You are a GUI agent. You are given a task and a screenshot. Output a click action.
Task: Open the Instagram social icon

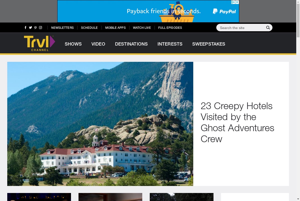tap(40, 28)
